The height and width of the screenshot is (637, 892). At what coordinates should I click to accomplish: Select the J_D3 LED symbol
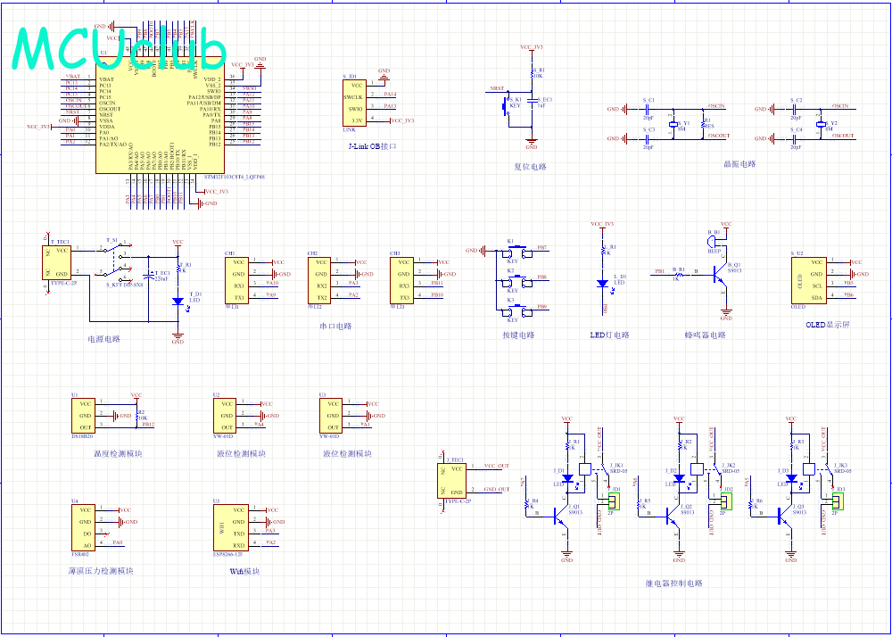[x=790, y=479]
